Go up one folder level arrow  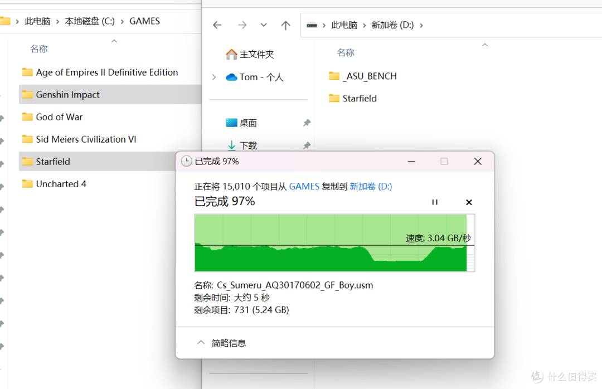285,25
